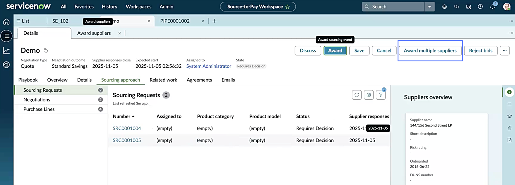515x185 pixels.
Task: Open the sidebar icon left of help
Action: point(469,7)
